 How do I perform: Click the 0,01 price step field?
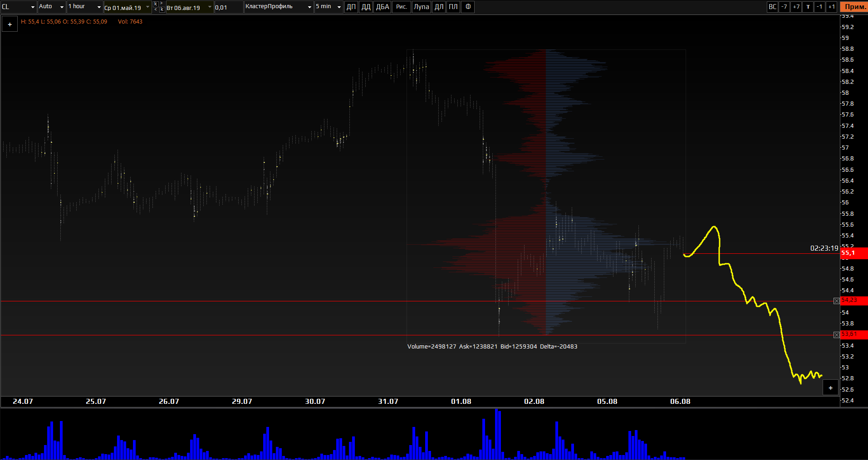tap(228, 7)
